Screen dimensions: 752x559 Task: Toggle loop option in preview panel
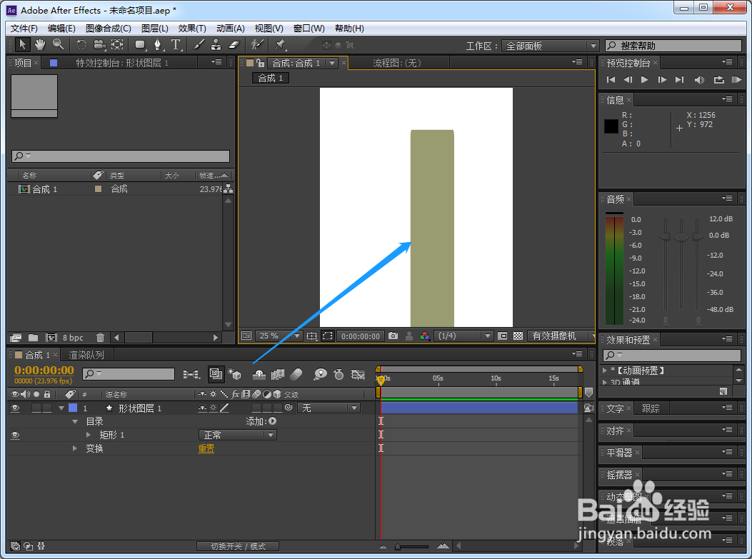coord(718,79)
